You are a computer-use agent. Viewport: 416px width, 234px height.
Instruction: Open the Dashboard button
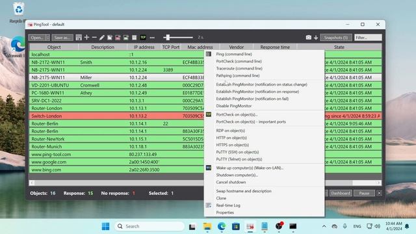tap(341, 193)
